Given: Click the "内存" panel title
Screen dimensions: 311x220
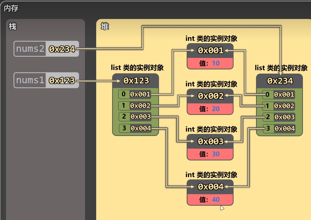Looking at the screenshot, I should click(x=11, y=8).
